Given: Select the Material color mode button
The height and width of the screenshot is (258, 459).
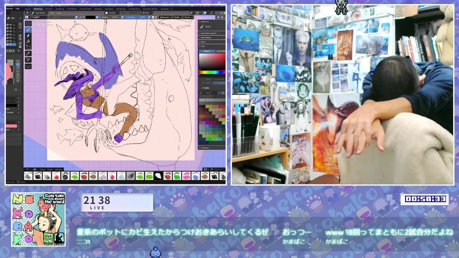Looking at the screenshot, I should click(207, 51).
